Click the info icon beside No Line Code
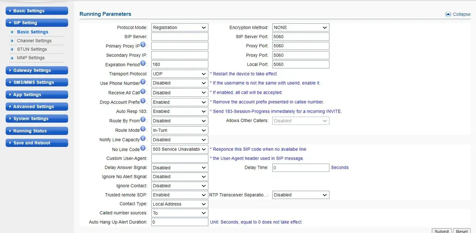This screenshot has height=233, width=476. tap(143, 148)
